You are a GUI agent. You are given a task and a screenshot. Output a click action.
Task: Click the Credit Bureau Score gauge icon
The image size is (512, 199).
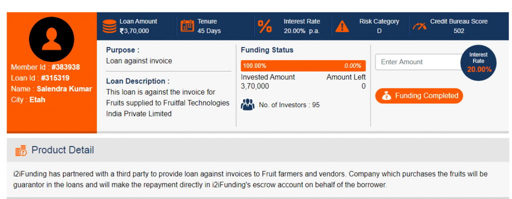click(419, 26)
